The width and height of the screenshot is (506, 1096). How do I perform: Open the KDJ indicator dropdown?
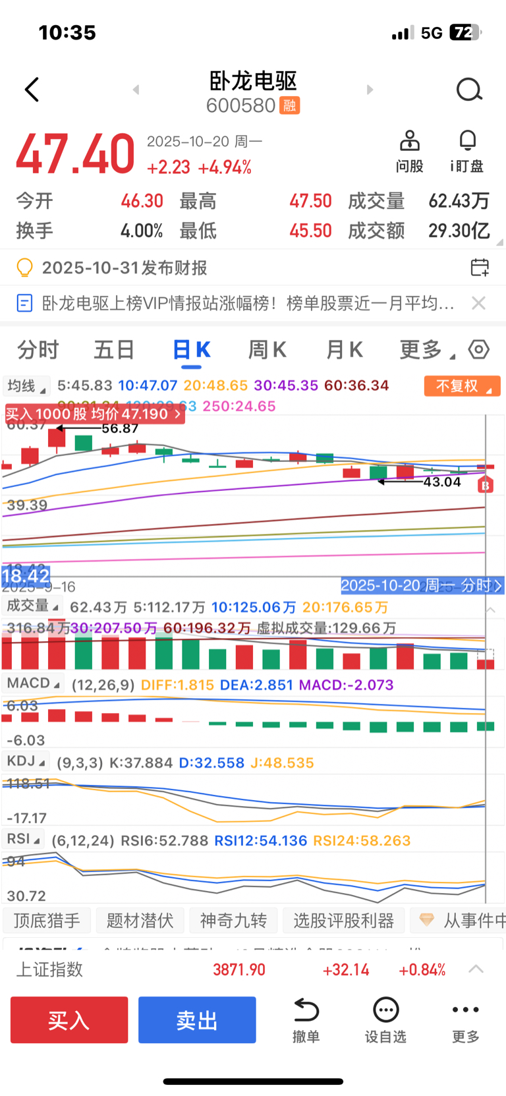click(26, 761)
